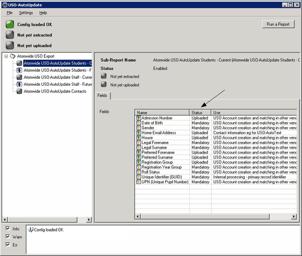The image size is (302, 256).
Task: Click the fields table scroll right arrow
Action: (293, 216)
